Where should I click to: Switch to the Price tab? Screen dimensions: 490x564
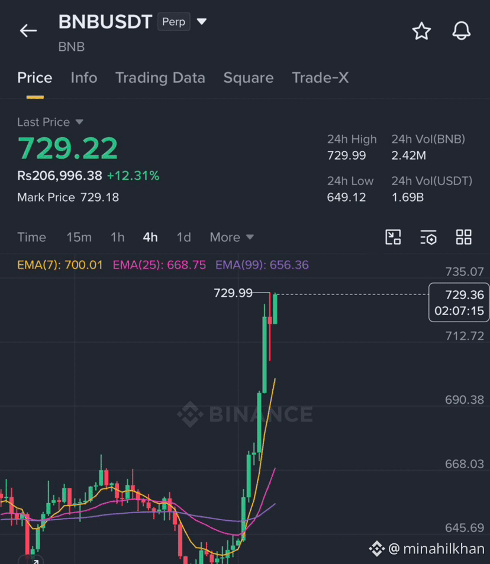pyautogui.click(x=35, y=78)
